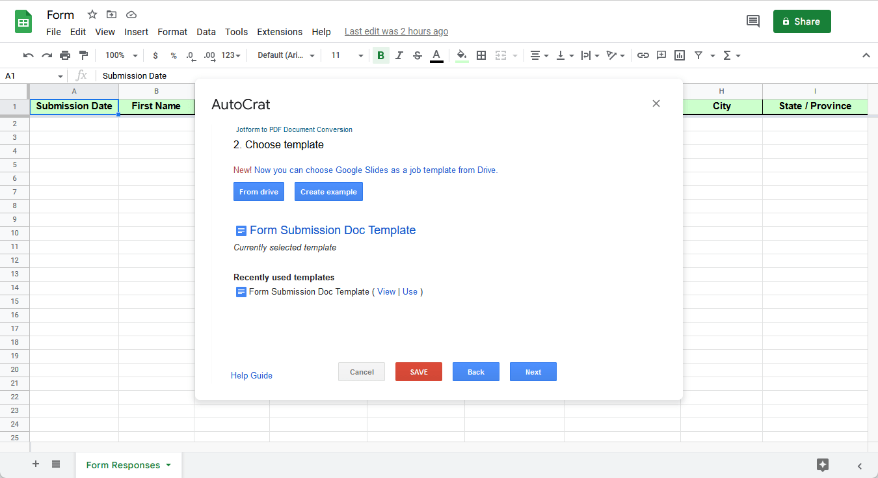878x478 pixels.
Task: Click From drive button
Action: click(259, 192)
